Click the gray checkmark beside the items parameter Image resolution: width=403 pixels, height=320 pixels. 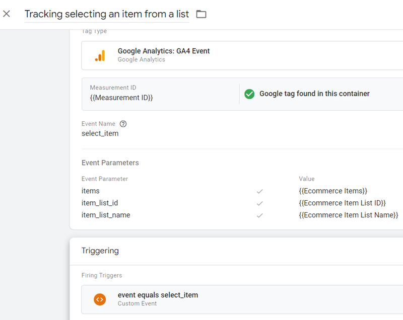[x=260, y=191]
